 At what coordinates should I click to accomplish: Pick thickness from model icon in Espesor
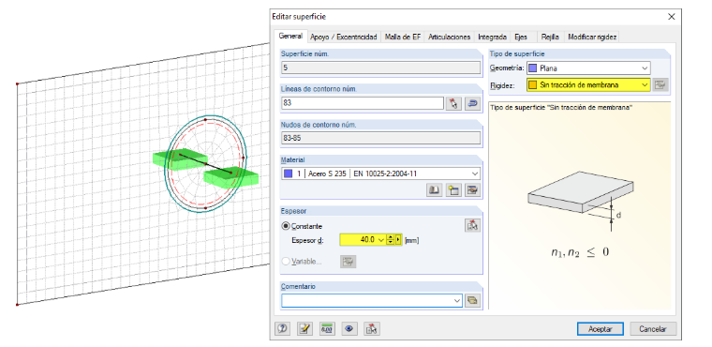(x=473, y=225)
